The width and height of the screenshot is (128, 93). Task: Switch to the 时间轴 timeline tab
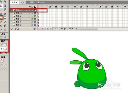click(15, 3)
